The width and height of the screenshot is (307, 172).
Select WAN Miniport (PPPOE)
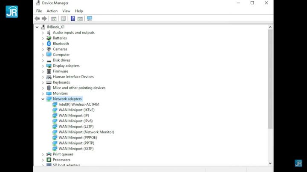click(78, 138)
